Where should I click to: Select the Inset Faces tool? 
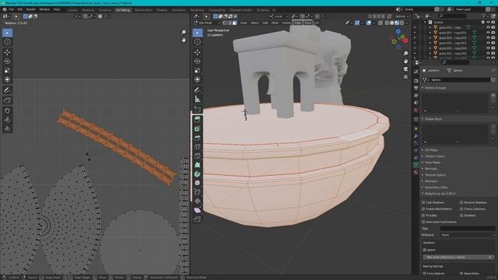(x=197, y=129)
